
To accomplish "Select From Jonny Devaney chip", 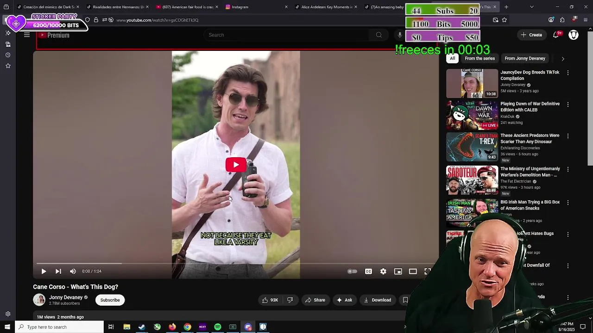I will click(x=525, y=58).
